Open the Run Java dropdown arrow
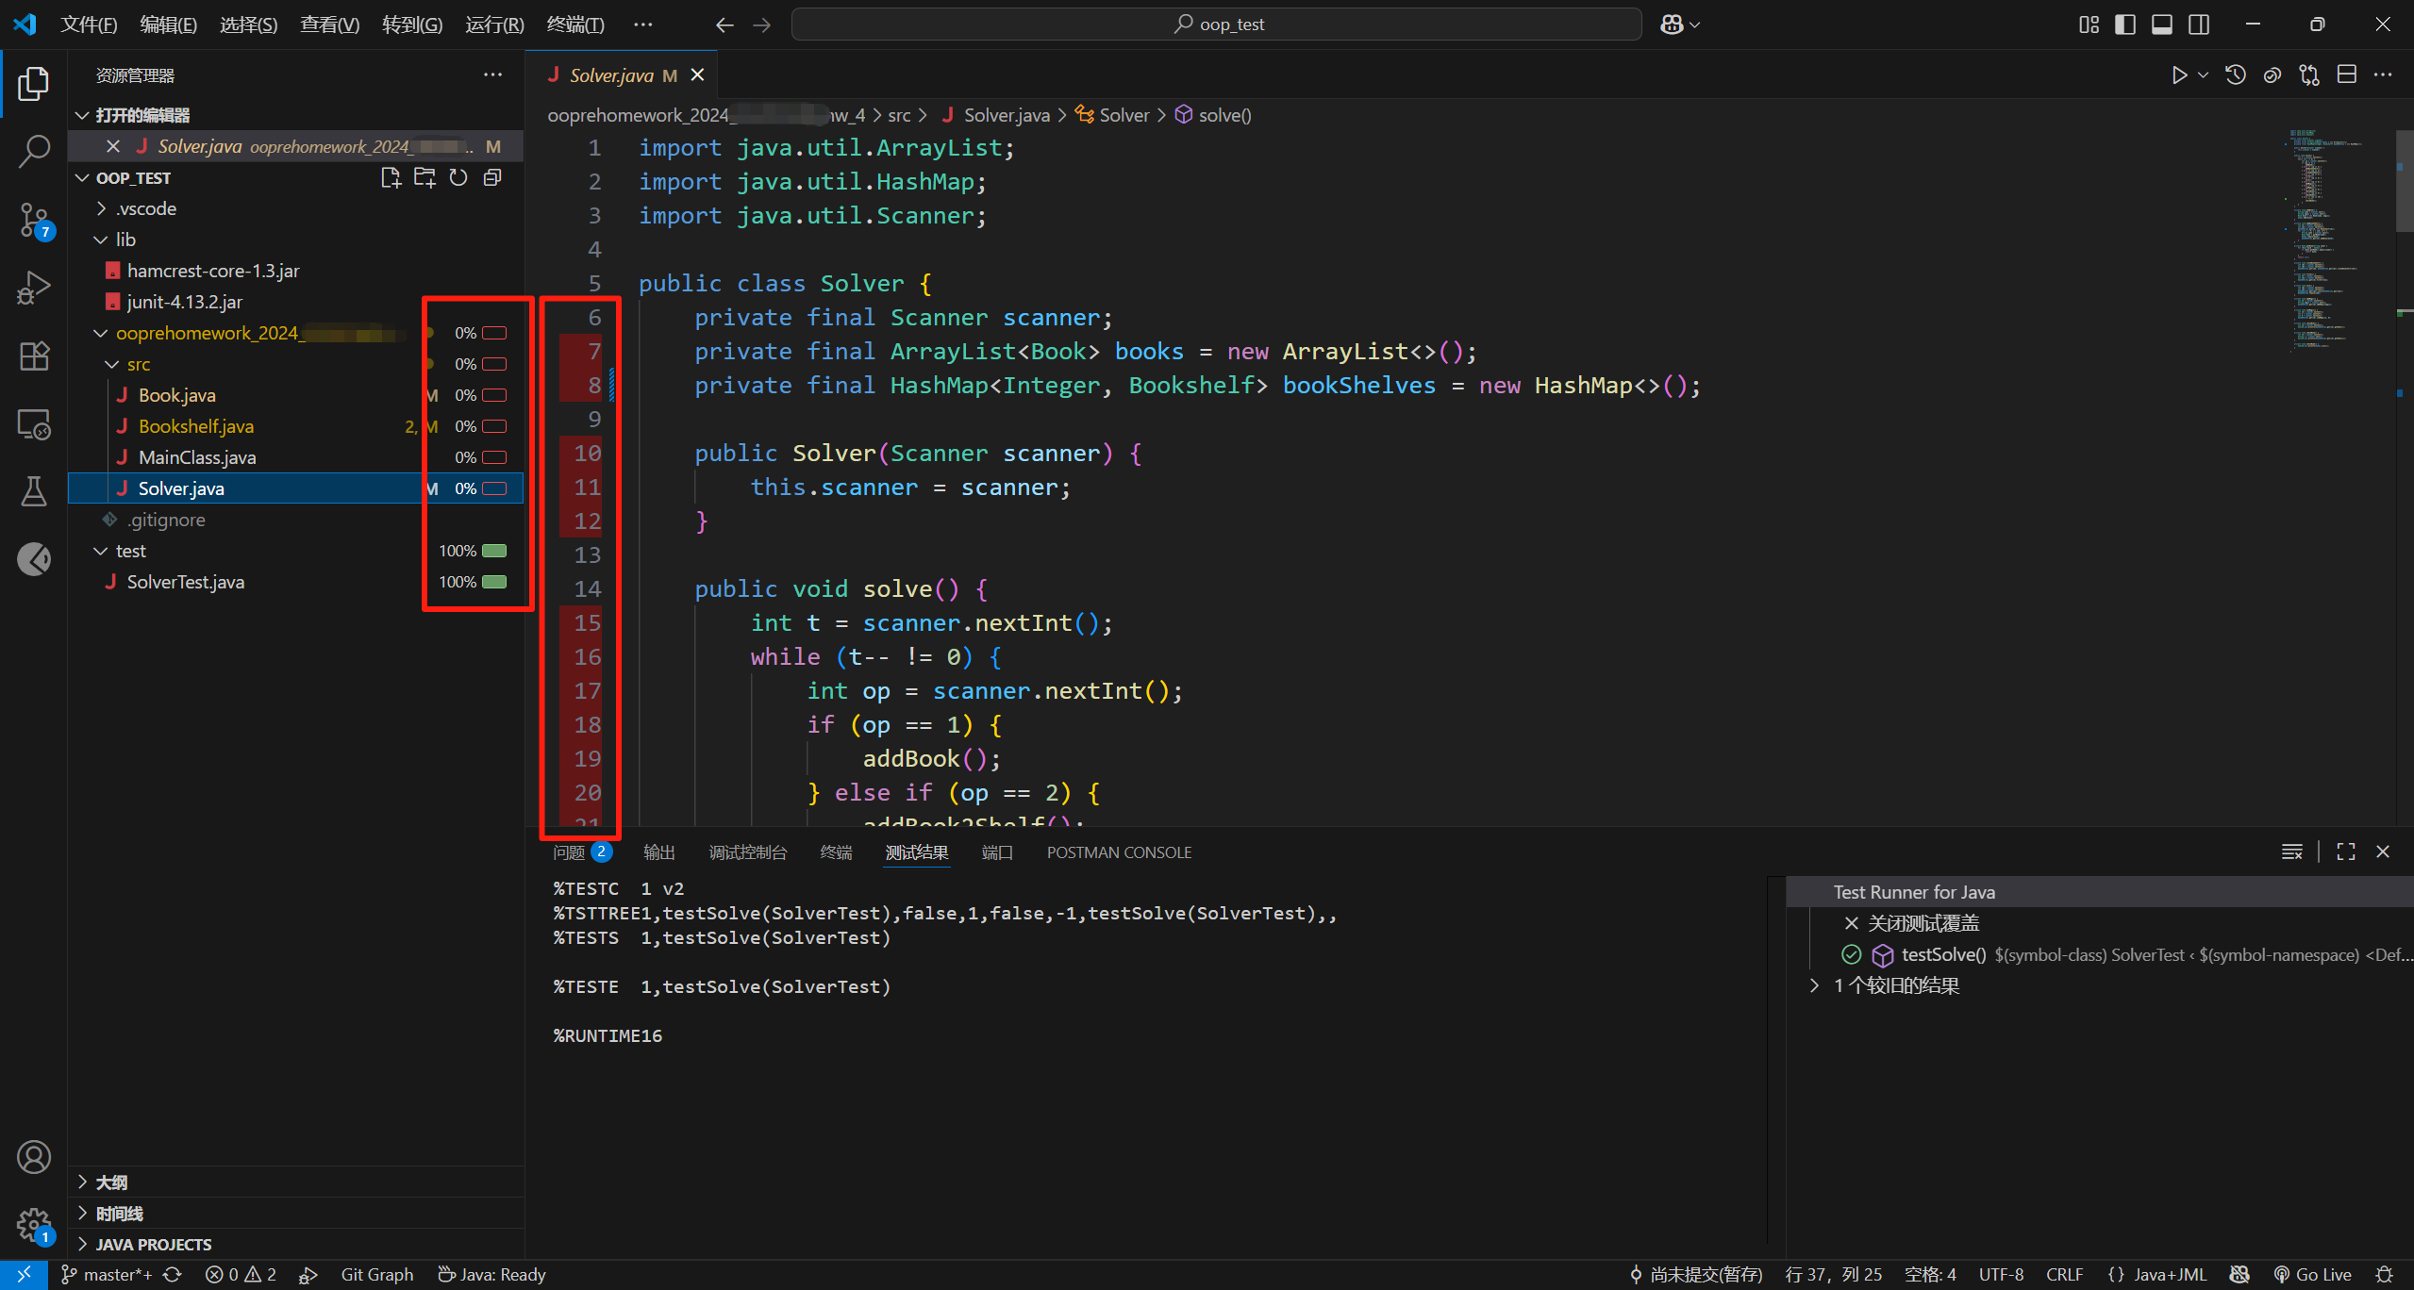Image resolution: width=2414 pixels, height=1290 pixels. [x=2203, y=75]
